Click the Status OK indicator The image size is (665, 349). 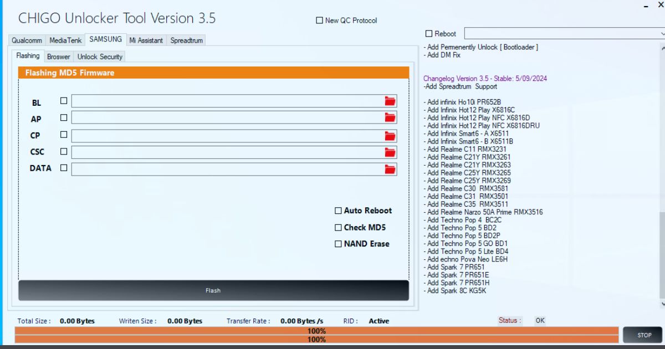(x=540, y=320)
